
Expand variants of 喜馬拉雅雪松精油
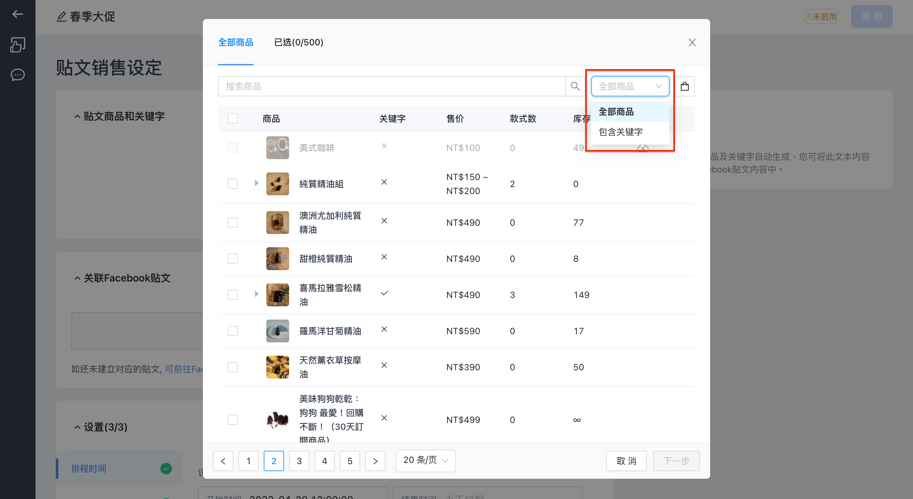(x=256, y=294)
